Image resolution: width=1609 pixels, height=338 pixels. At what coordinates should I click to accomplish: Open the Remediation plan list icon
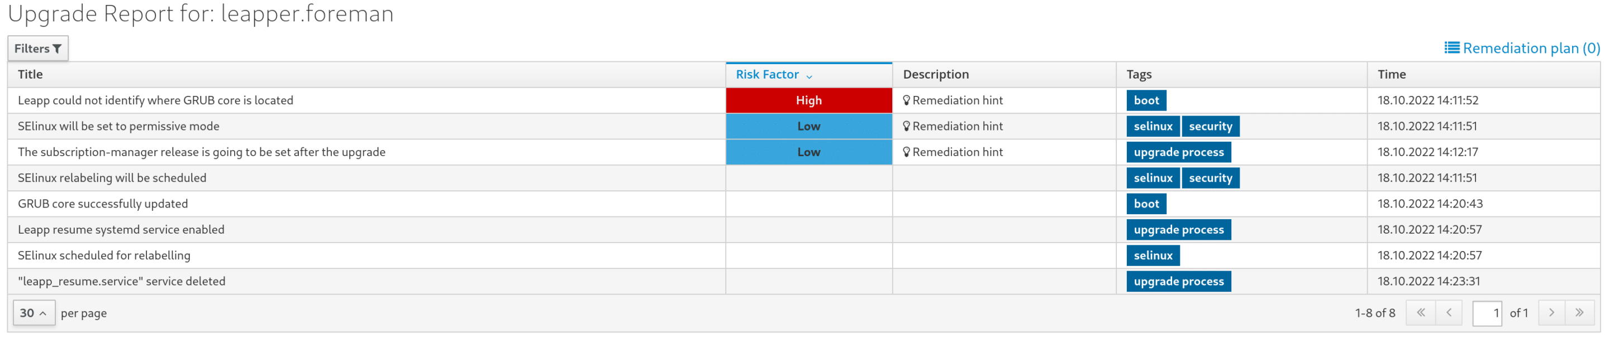[x=1451, y=48]
